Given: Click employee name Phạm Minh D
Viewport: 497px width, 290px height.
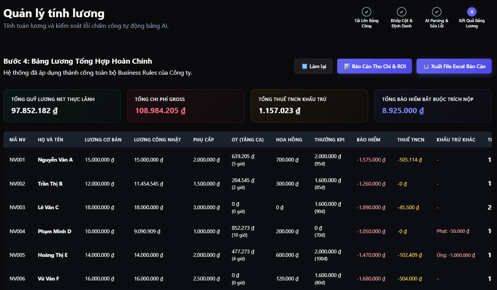Looking at the screenshot, I should point(55,231).
